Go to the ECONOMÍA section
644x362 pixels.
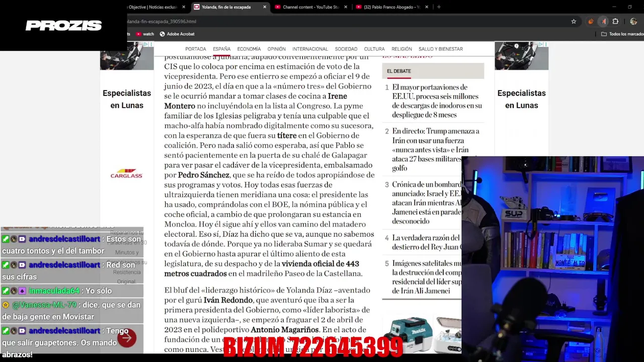tap(249, 49)
